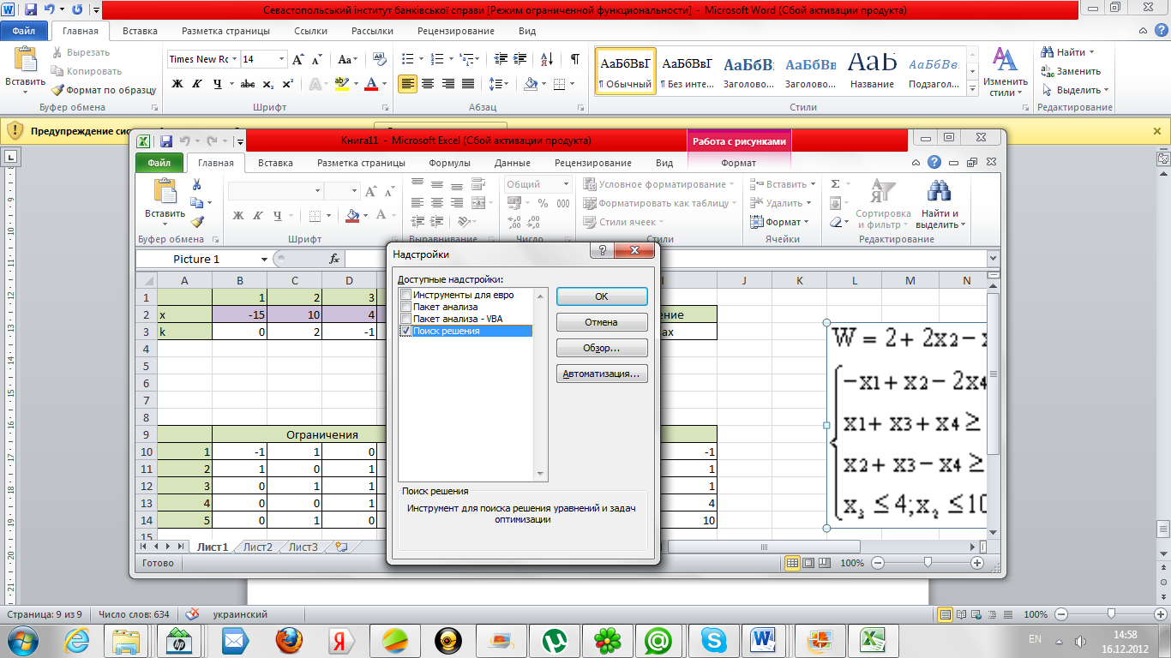The width and height of the screenshot is (1171, 658).
Task: Enable the Пакет анализа add-in checkbox
Action: [406, 307]
